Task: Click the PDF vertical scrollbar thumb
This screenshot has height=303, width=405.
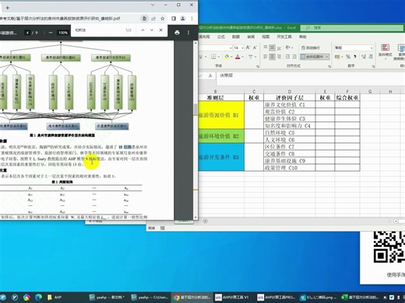Action: coord(195,110)
